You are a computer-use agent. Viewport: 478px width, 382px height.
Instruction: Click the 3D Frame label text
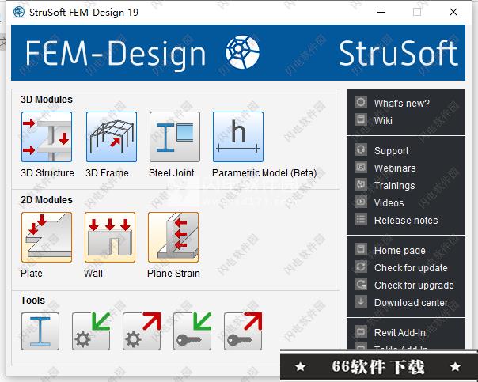[x=107, y=173]
